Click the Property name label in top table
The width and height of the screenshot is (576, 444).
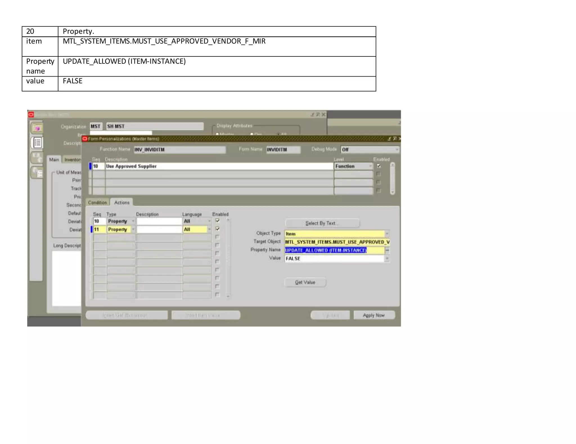pos(40,66)
